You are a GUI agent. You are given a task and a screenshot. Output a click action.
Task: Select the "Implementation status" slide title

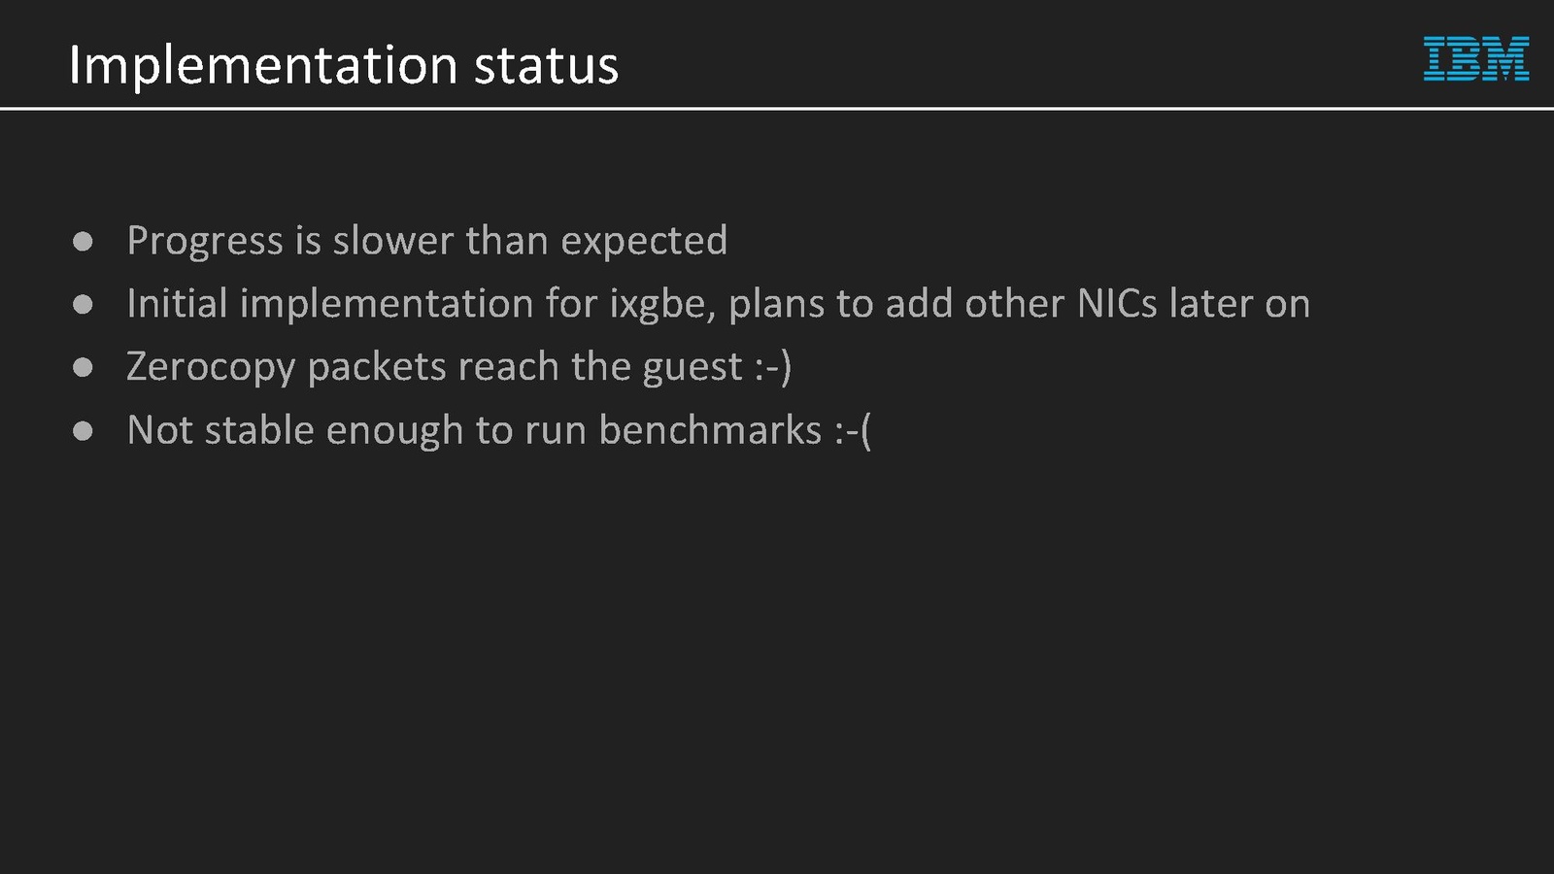343,65
